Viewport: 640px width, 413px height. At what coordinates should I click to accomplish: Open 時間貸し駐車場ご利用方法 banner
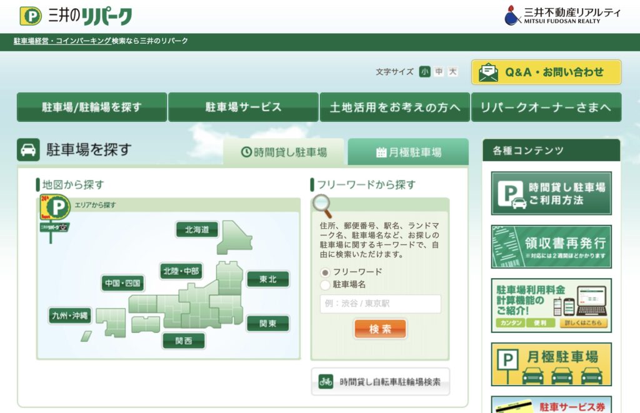click(x=551, y=194)
